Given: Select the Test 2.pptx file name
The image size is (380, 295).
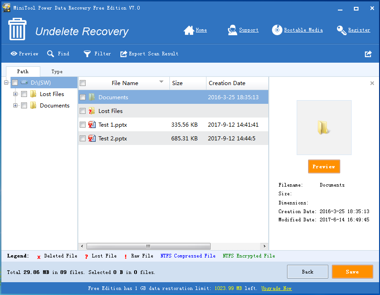Looking at the screenshot, I should coord(113,139).
